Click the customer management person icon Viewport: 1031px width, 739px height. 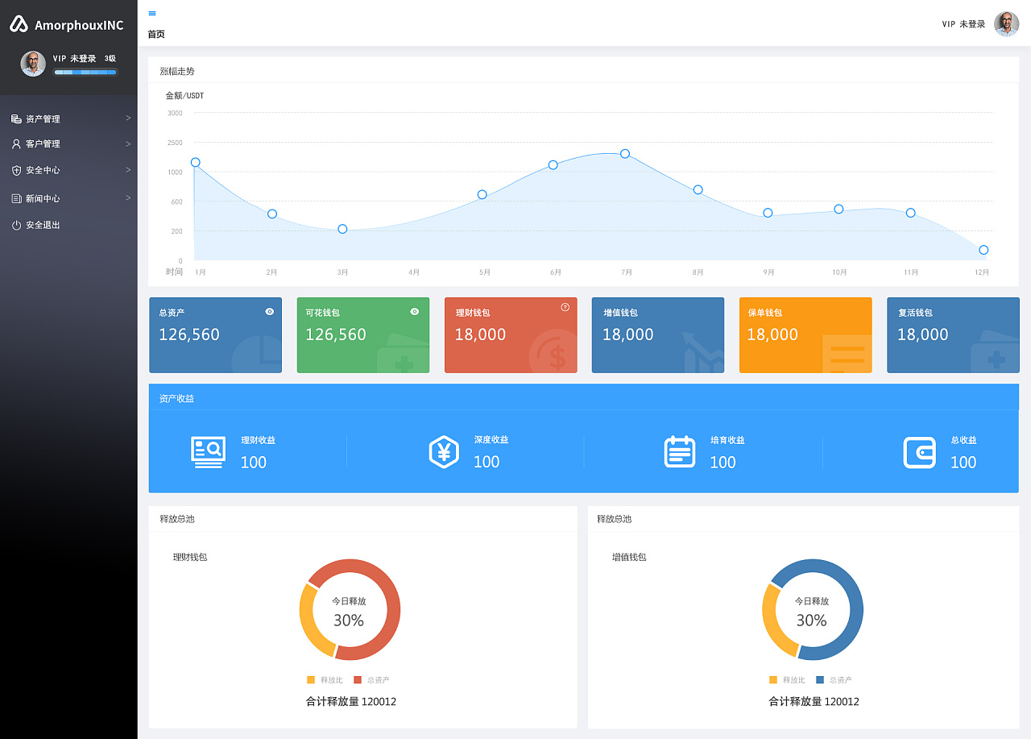(x=16, y=143)
